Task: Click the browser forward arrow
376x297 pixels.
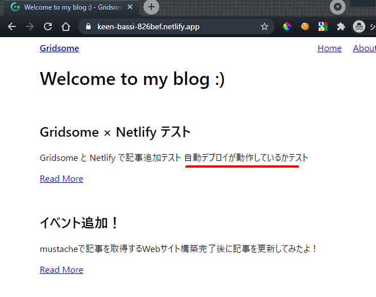Action: (30, 26)
